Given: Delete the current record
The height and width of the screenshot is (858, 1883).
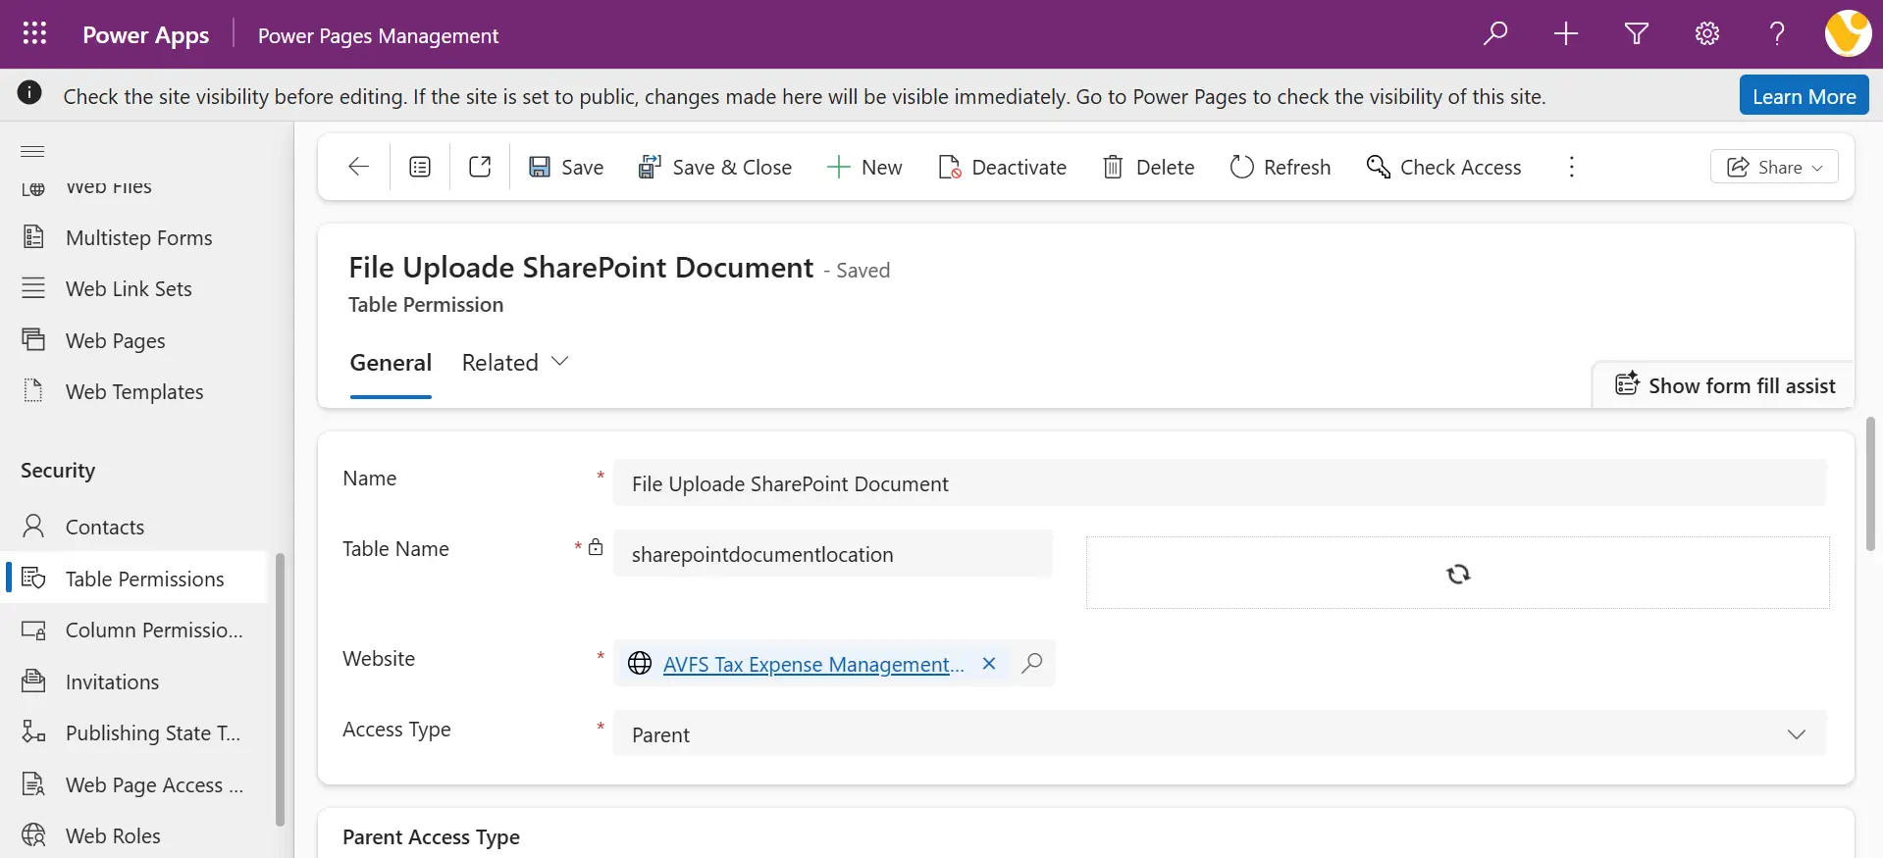Looking at the screenshot, I should point(1148,167).
